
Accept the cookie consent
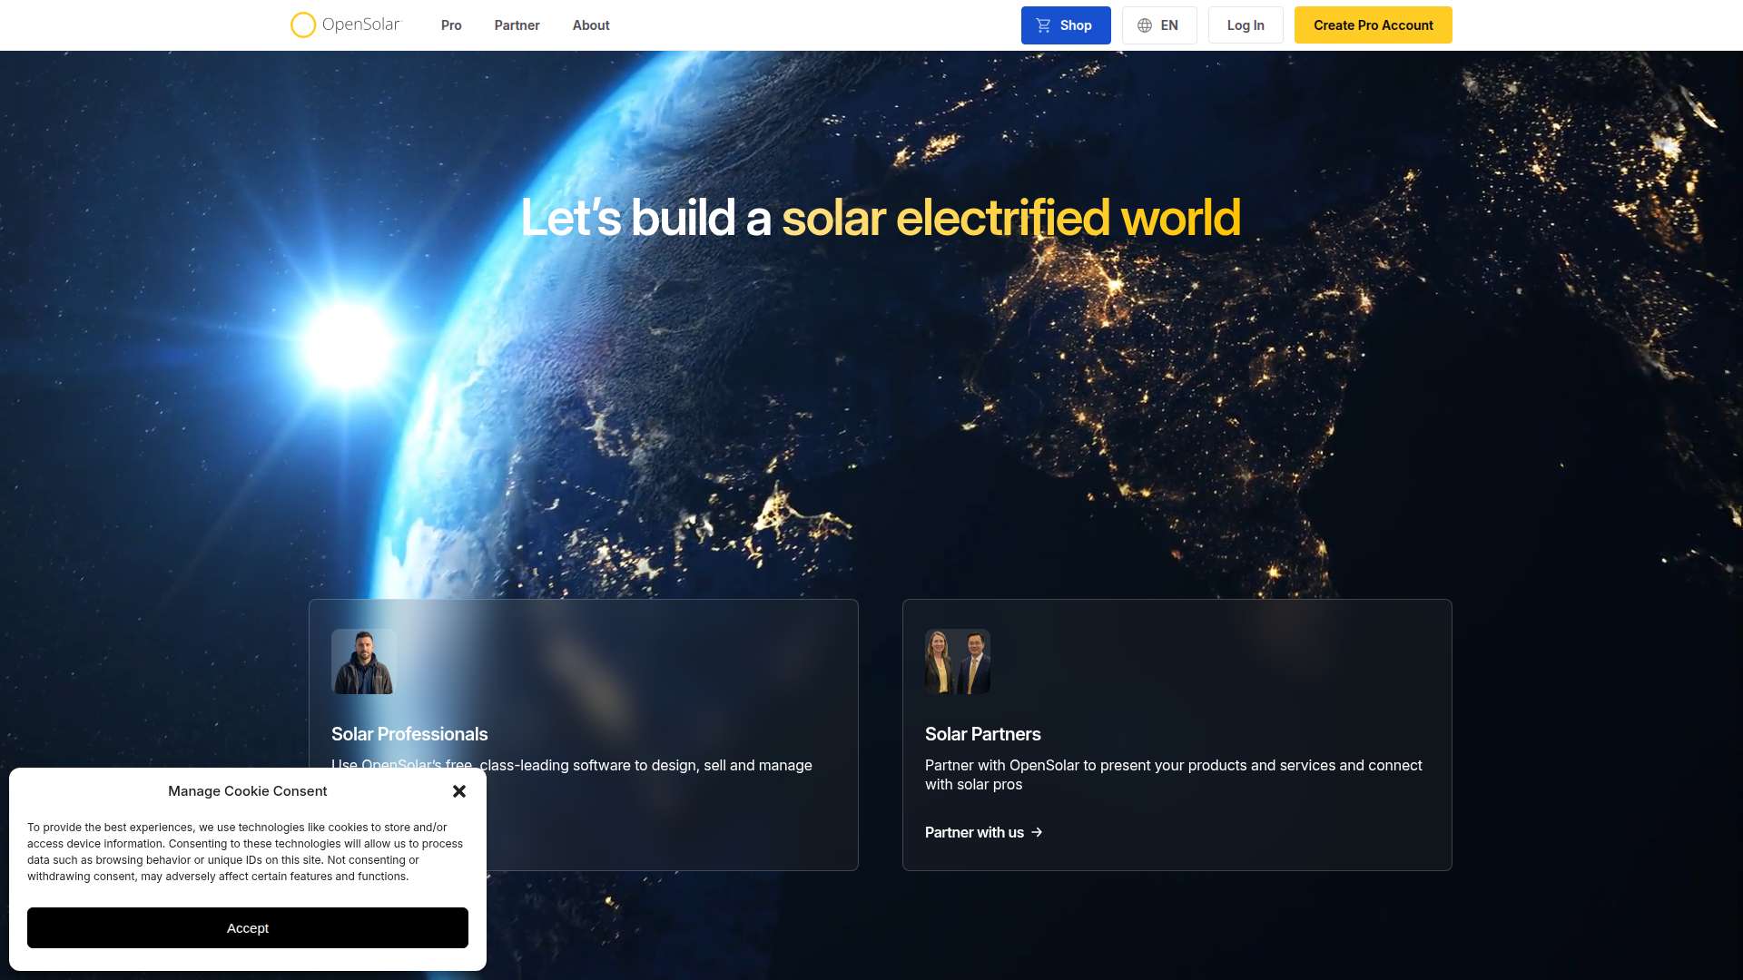[x=248, y=928]
